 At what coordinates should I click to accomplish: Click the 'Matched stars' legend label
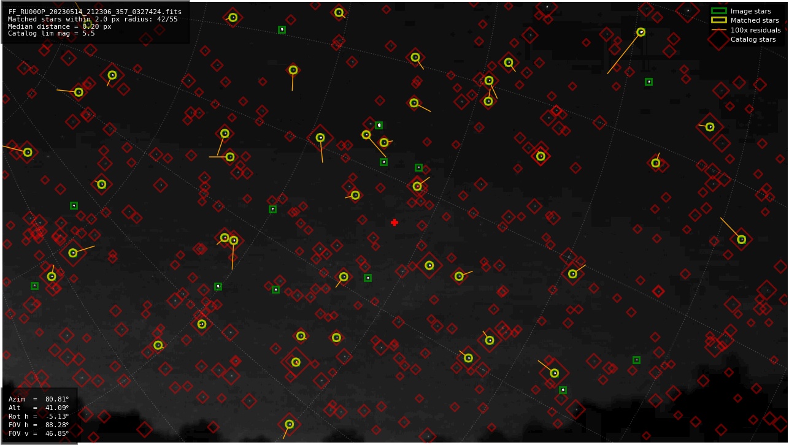[755, 20]
